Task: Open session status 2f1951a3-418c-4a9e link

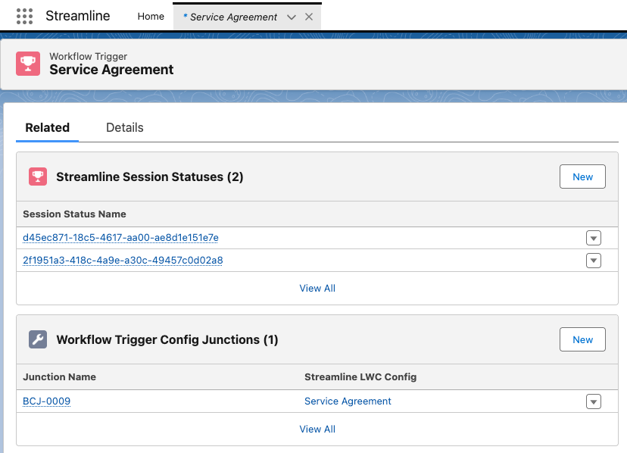Action: (123, 261)
